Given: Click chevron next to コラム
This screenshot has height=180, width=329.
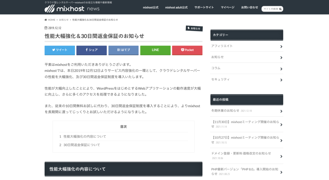Looking at the screenshot, I should [x=281, y=69].
